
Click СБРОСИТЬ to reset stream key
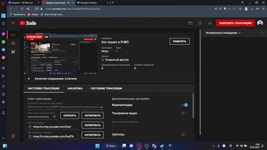70,115
